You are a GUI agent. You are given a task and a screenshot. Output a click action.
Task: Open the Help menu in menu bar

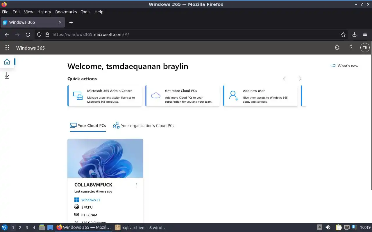point(99,12)
